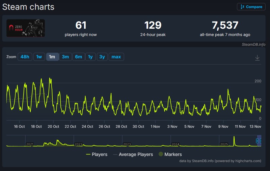Click the right navigator range handle
The image size is (270, 171).
click(260, 141)
